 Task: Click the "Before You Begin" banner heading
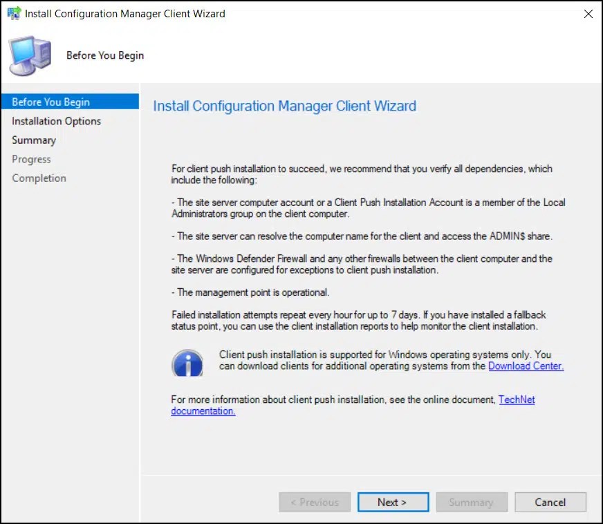click(x=104, y=55)
